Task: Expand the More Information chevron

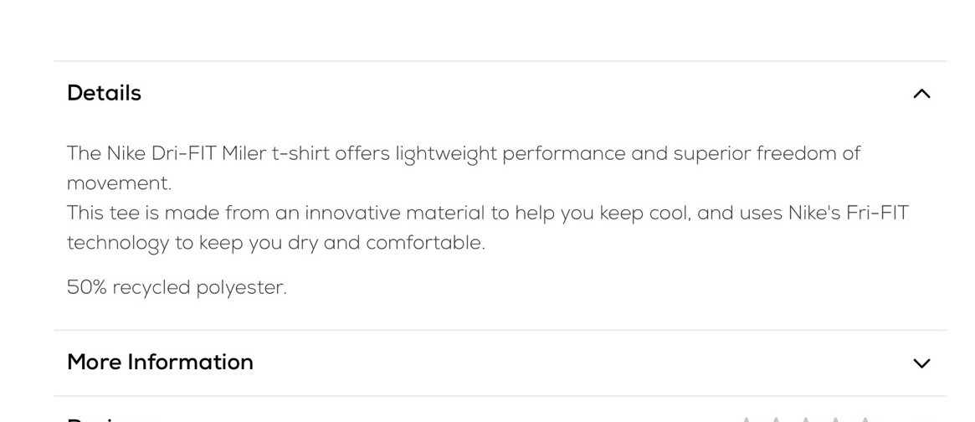Action: 921,363
